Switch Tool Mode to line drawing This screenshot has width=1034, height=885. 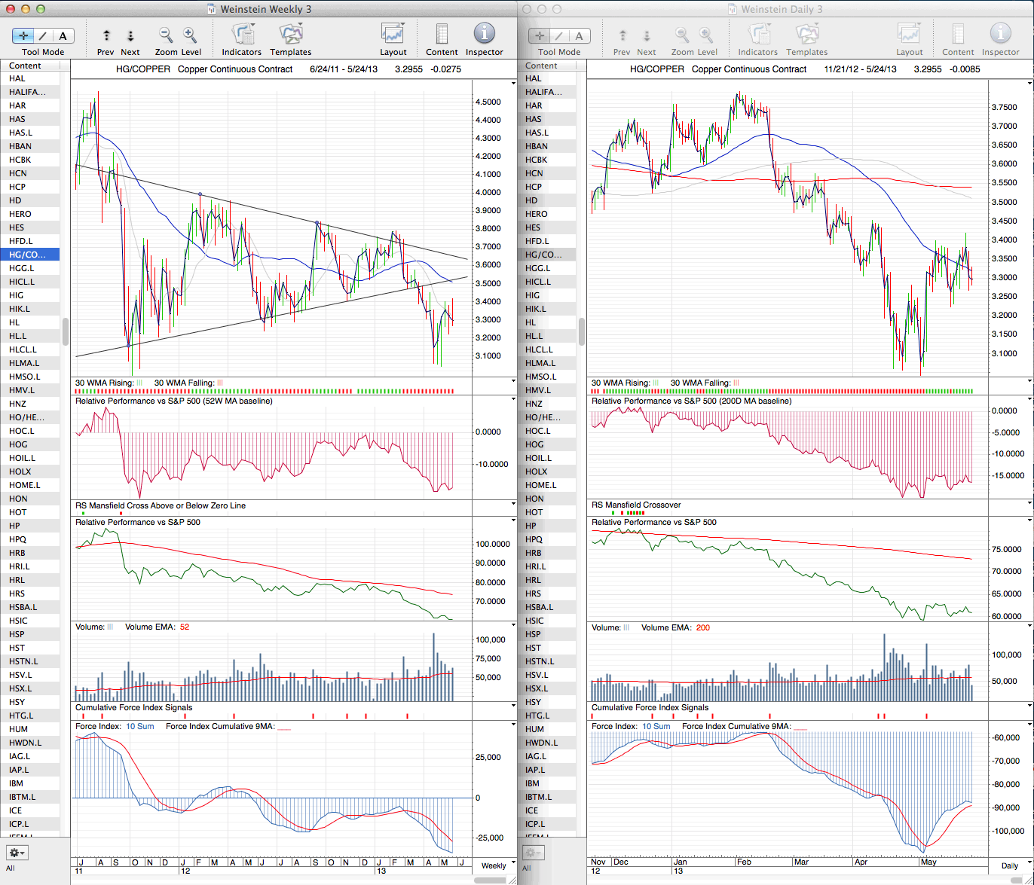pos(43,35)
